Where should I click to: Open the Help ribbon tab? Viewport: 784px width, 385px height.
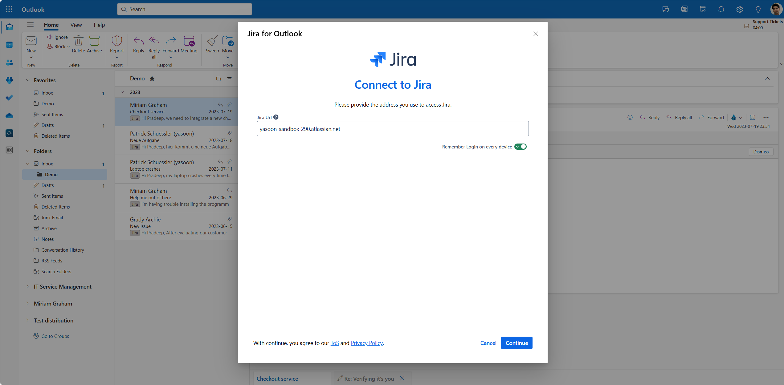(x=99, y=25)
